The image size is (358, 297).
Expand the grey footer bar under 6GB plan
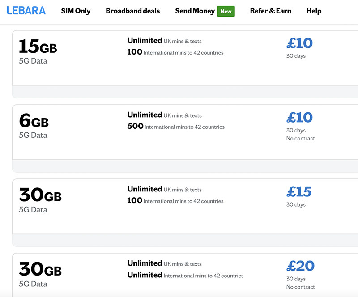point(185,166)
